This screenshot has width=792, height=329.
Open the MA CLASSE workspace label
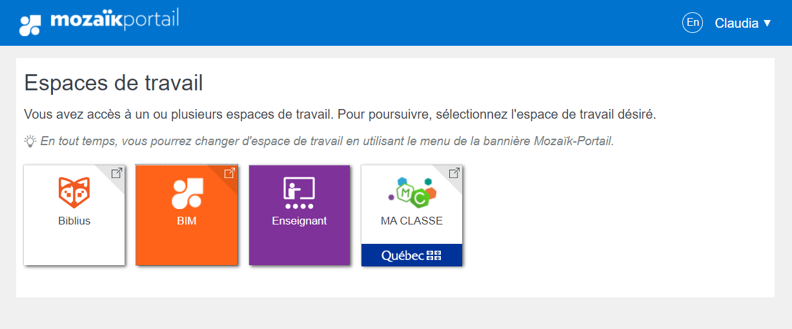pyautogui.click(x=412, y=221)
